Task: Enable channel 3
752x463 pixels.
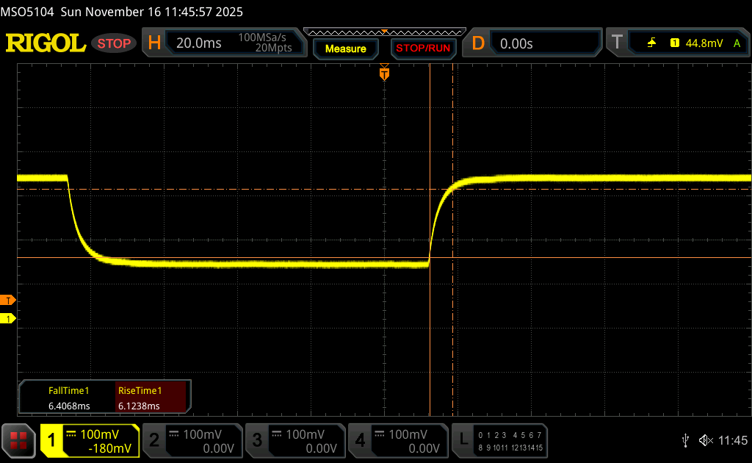Action: 294,440
